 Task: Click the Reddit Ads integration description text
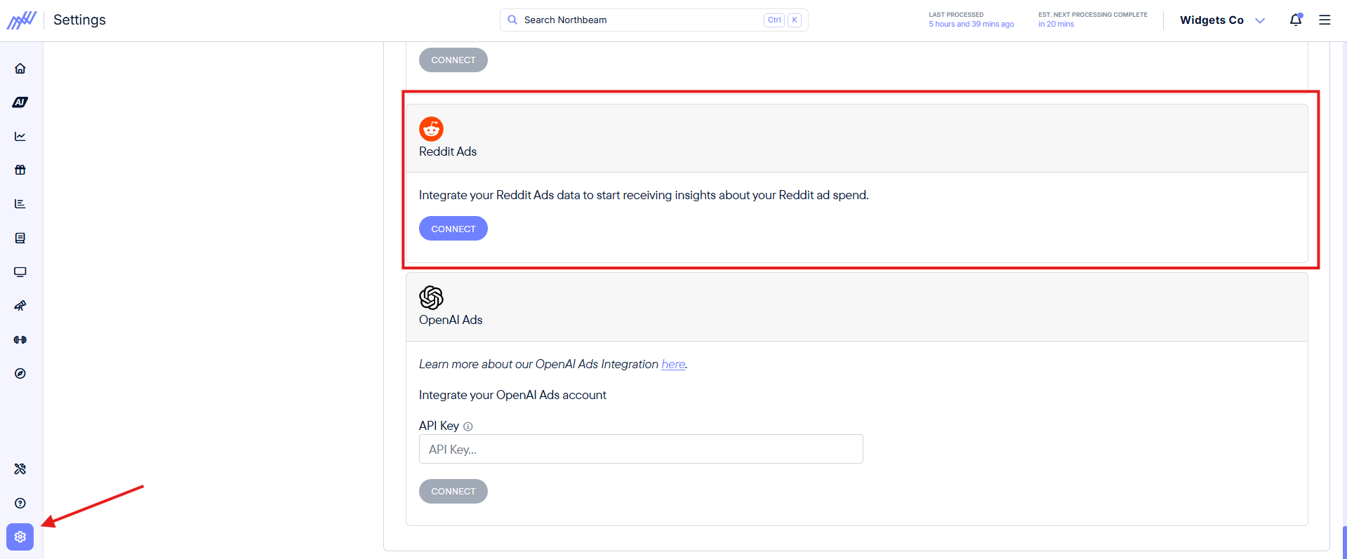(x=644, y=195)
